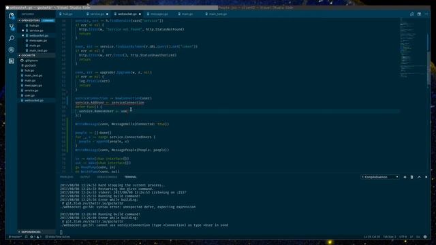Click the master branch indicator
The image size is (436, 245).
coord(15,237)
